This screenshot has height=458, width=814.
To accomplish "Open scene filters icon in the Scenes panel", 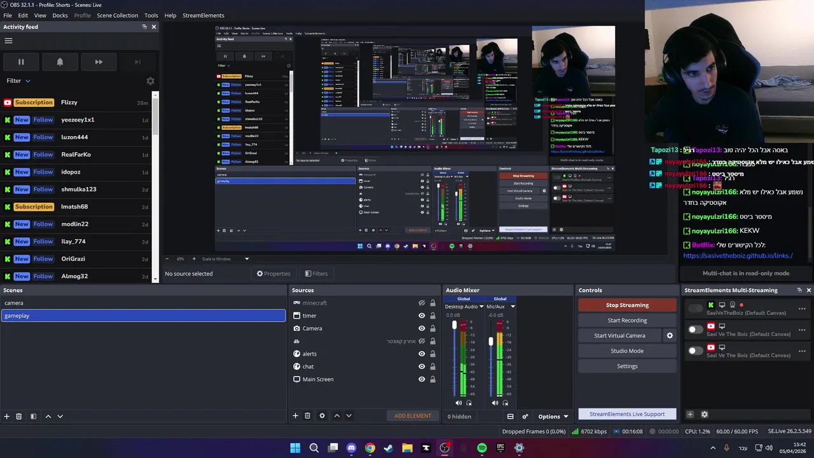I will pos(33,416).
